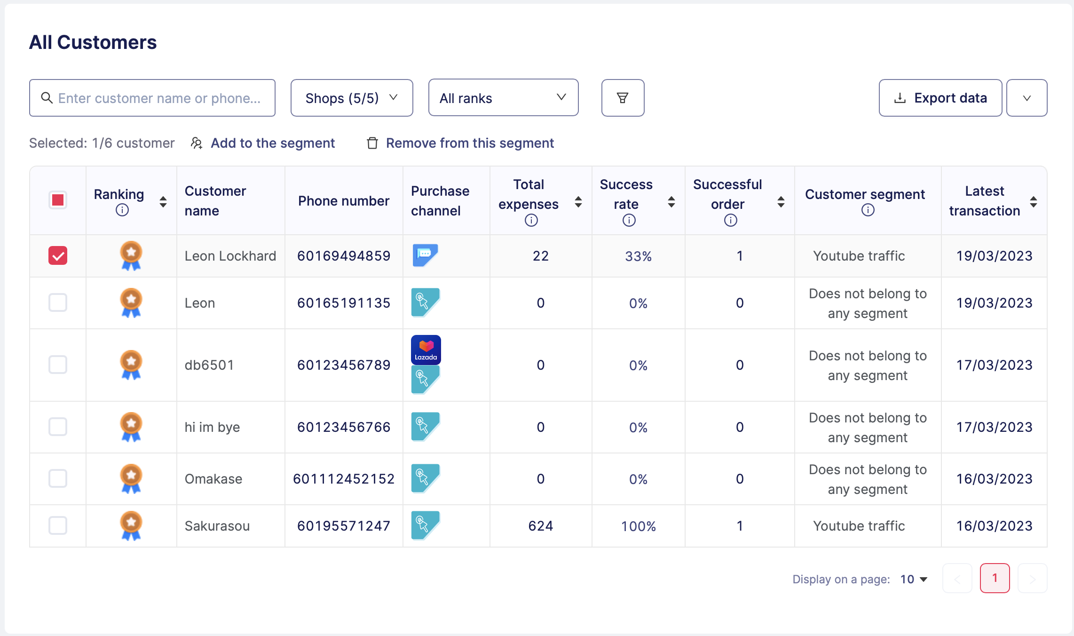Screen dimensions: 1074x636
Task: Click the info icon under Ranking header
Action: click(122, 210)
